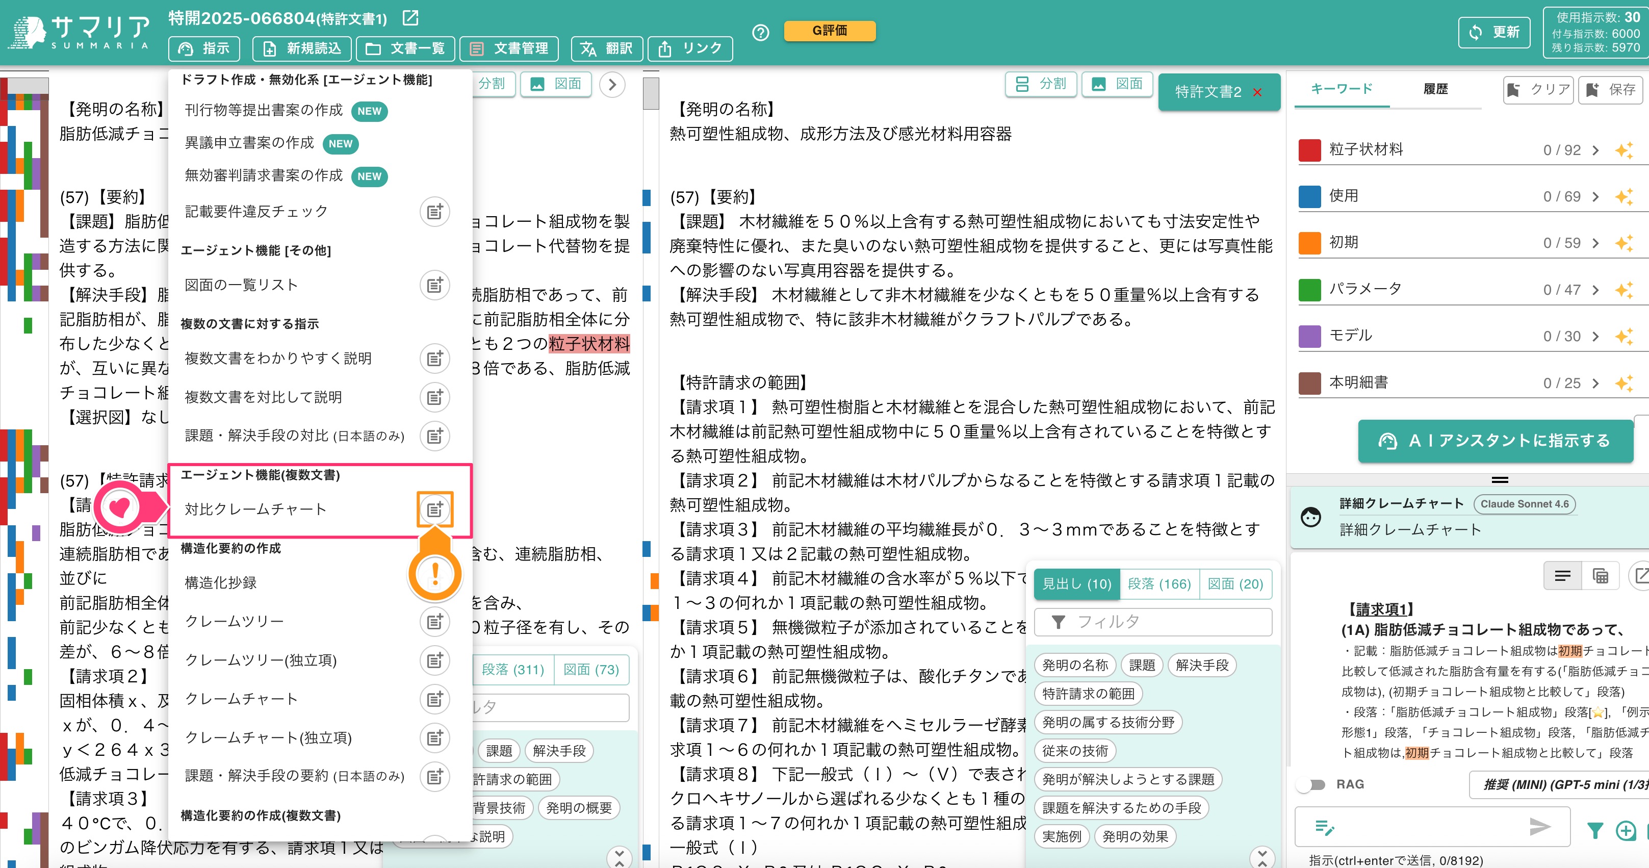
Task: Click the 翻訳 button
Action: 607,48
